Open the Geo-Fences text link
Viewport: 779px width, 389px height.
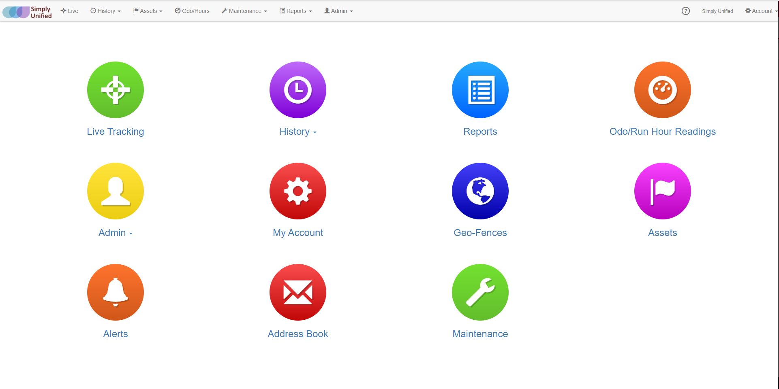pos(480,233)
